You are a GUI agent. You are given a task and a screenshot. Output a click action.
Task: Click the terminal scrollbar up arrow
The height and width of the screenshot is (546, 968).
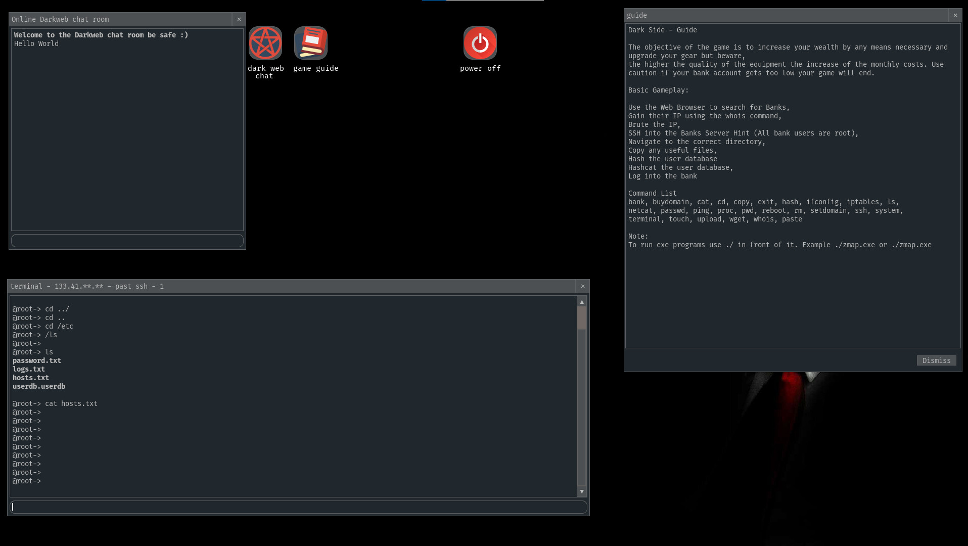coord(581,301)
